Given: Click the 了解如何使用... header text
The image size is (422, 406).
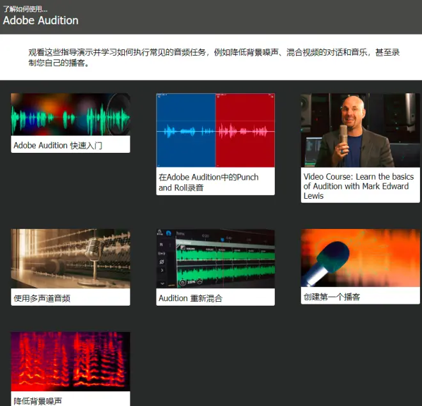Looking at the screenshot, I should [x=26, y=9].
